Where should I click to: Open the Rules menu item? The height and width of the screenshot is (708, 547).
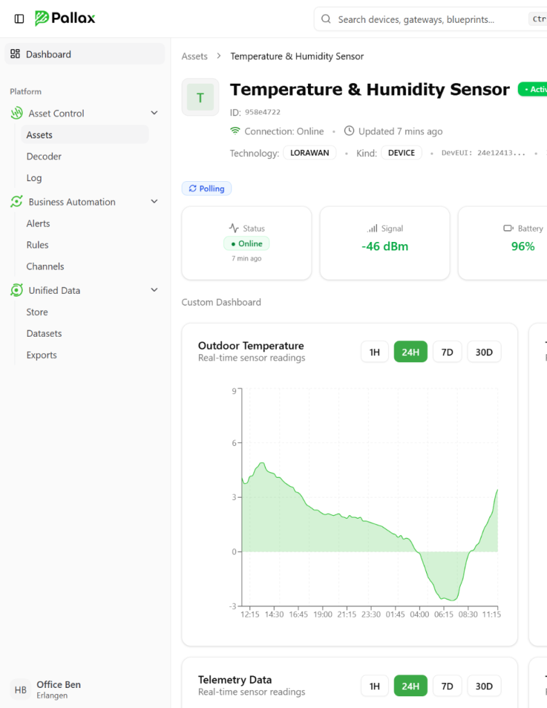point(37,245)
